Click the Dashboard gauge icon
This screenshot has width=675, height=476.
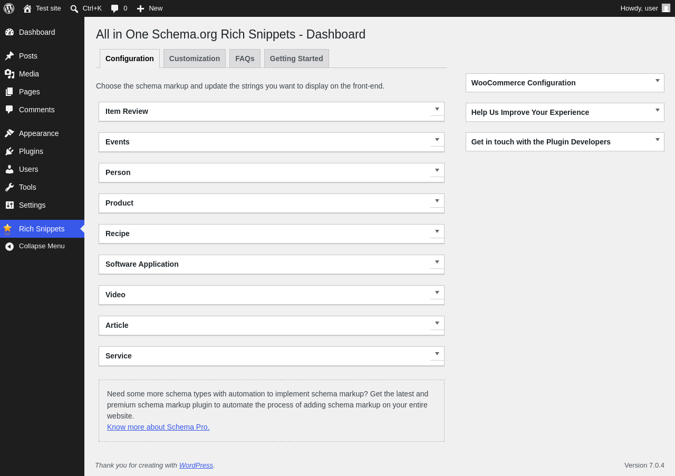click(x=9, y=32)
